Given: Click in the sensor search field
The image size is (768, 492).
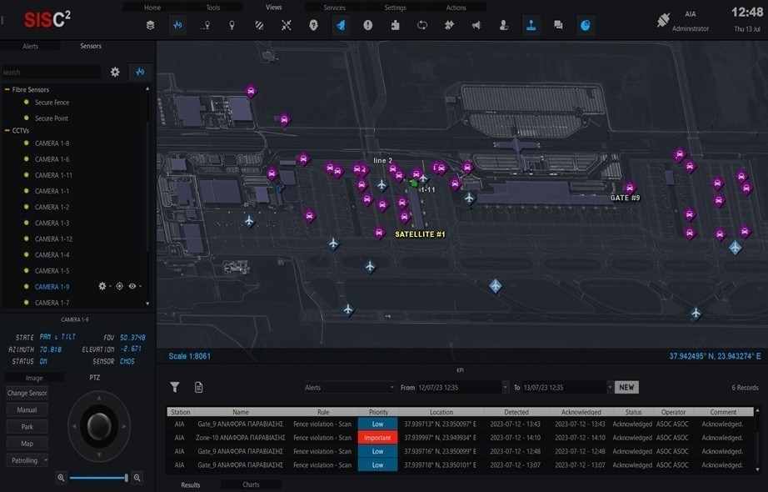Looking at the screenshot, I should point(50,73).
